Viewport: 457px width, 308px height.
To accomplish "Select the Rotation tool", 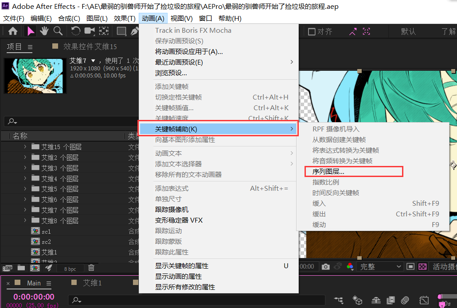I will (76, 31).
